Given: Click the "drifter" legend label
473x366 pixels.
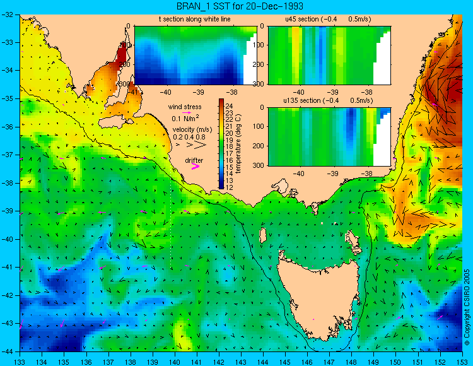Looking at the screenshot, I should (194, 160).
